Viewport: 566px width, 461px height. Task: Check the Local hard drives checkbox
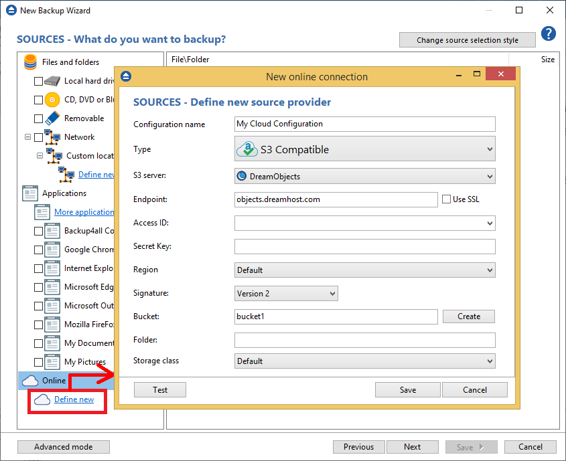39,81
